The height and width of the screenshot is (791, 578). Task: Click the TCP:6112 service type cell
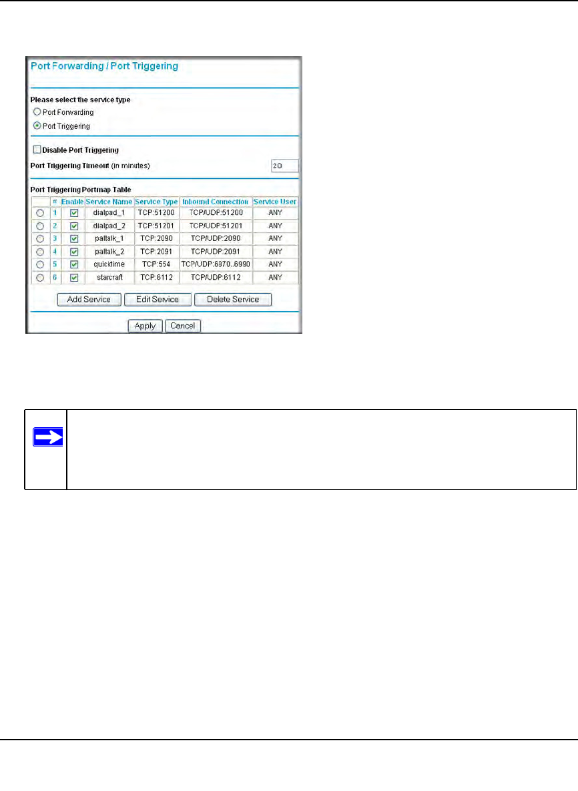[x=156, y=278]
